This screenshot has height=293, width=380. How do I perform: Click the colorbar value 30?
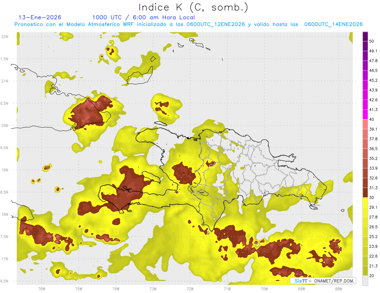[372, 198]
